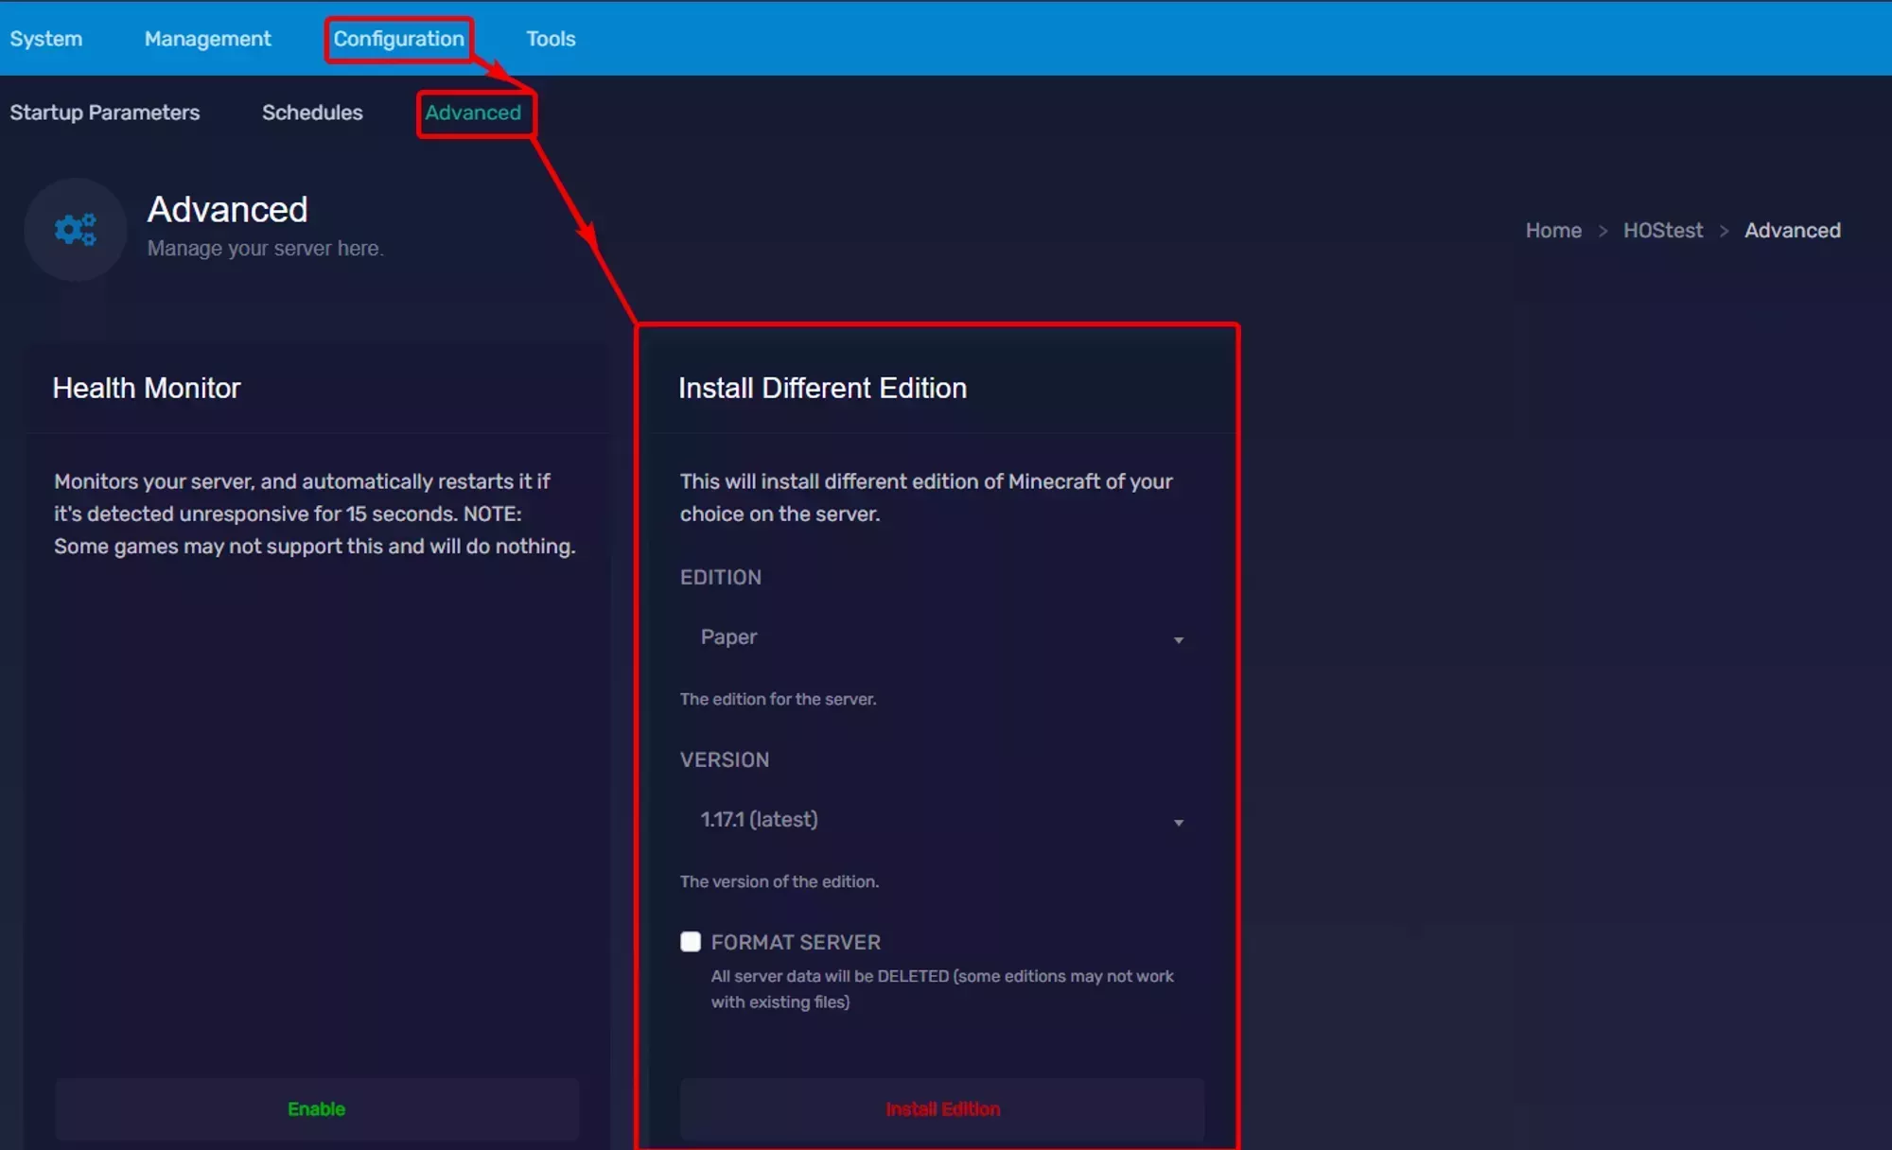
Task: Open the Edition dropdown showing Paper
Action: tap(941, 637)
